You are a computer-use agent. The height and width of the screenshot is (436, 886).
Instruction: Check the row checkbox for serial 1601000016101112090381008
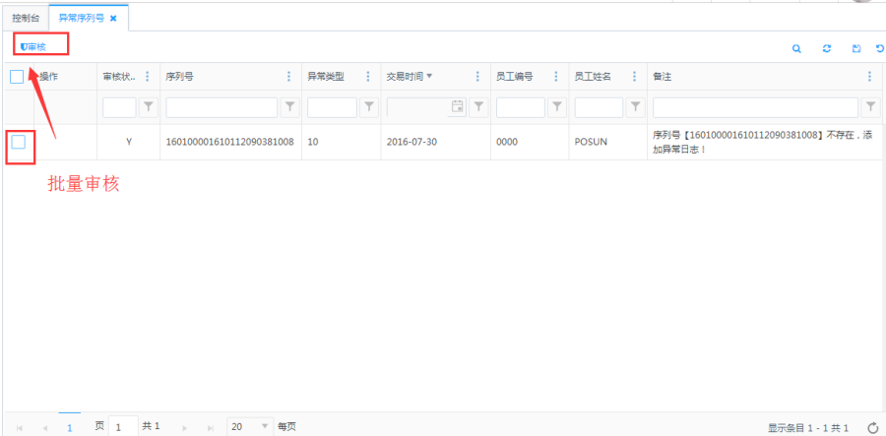(19, 143)
